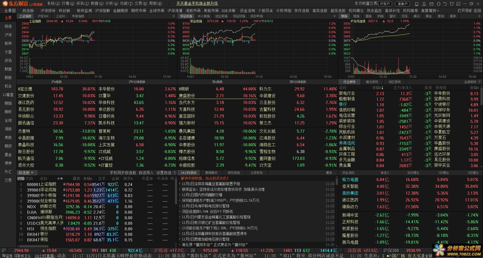Click the compact window mode icon
The height and width of the screenshot is (258, 483).
[x=458, y=4]
